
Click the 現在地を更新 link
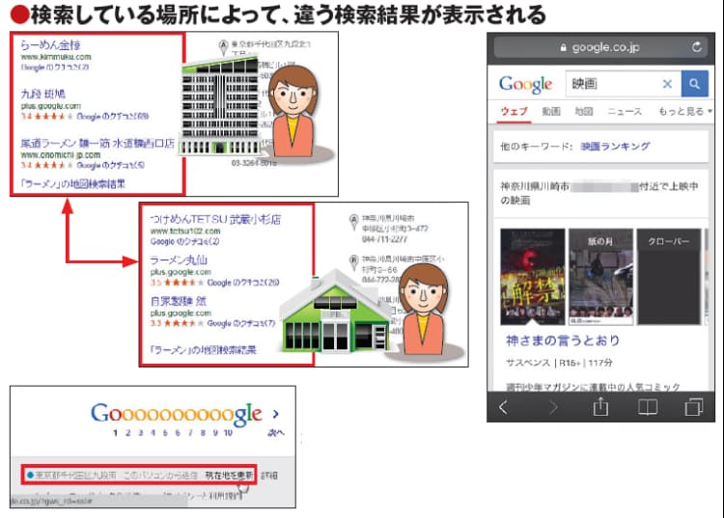click(x=229, y=476)
